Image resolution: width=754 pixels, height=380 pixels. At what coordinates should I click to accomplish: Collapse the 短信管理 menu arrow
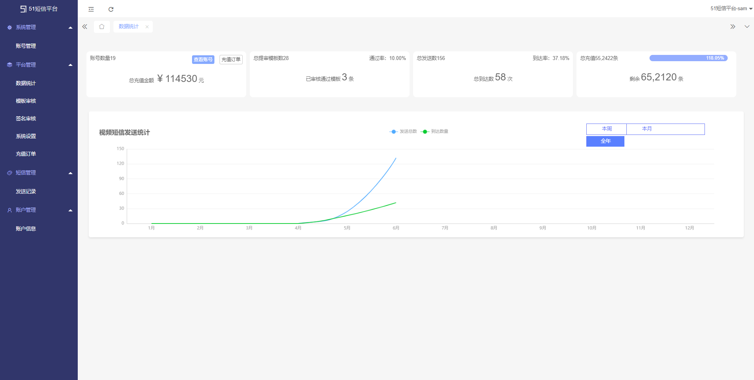pos(71,173)
